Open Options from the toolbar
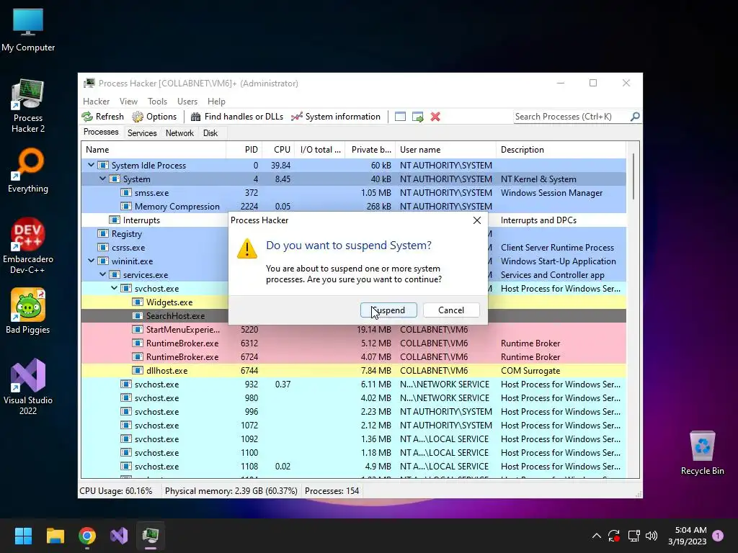Viewport: 738px width, 553px height. tap(154, 117)
